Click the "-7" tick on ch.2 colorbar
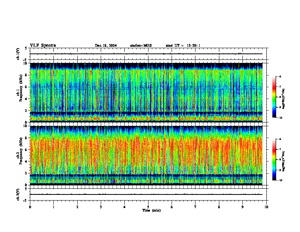 click(x=280, y=149)
